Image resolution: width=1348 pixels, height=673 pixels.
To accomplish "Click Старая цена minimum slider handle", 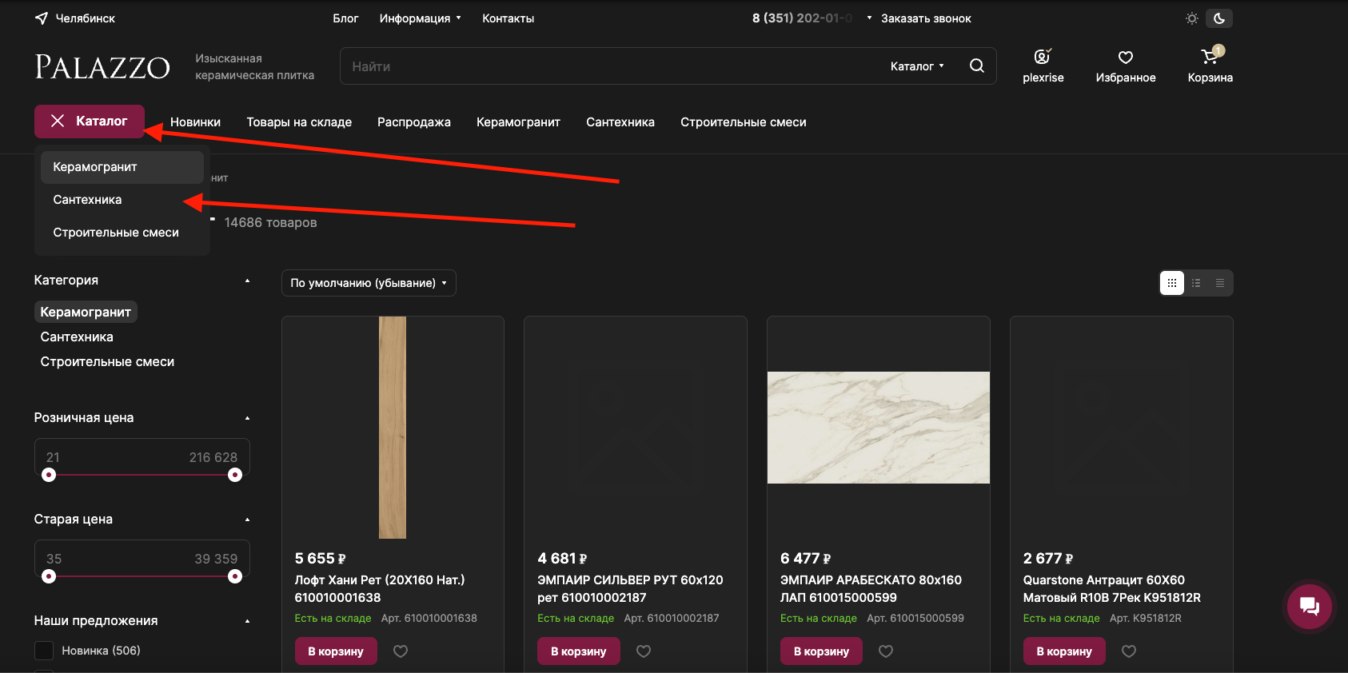I will pyautogui.click(x=49, y=576).
